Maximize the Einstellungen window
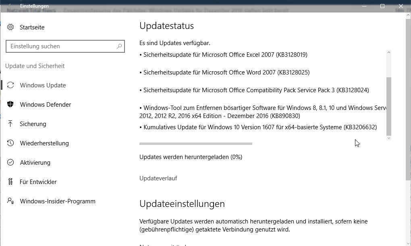411x246 pixels. [x=382, y=6]
